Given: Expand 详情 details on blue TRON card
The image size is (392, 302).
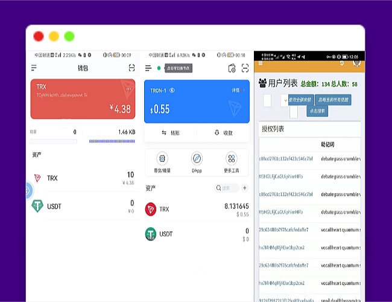Looking at the screenshot, I should [237, 90].
